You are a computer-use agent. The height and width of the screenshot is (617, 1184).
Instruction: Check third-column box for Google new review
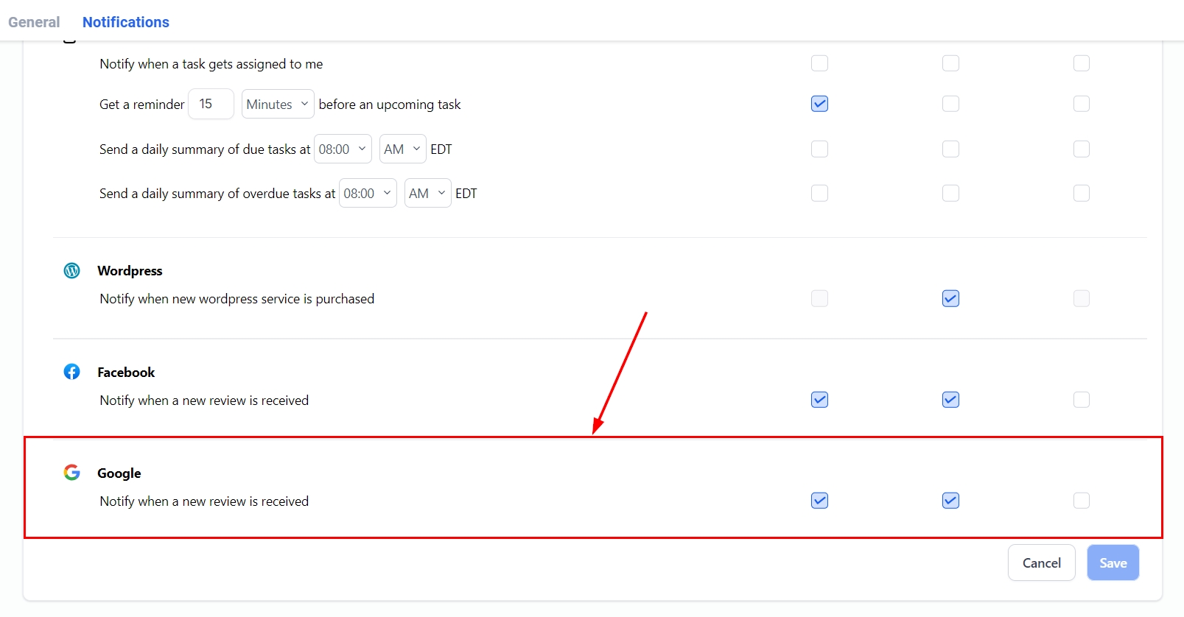(x=1082, y=501)
